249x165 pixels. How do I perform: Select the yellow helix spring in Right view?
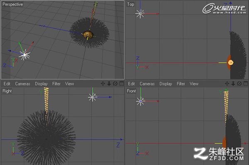[46, 102]
